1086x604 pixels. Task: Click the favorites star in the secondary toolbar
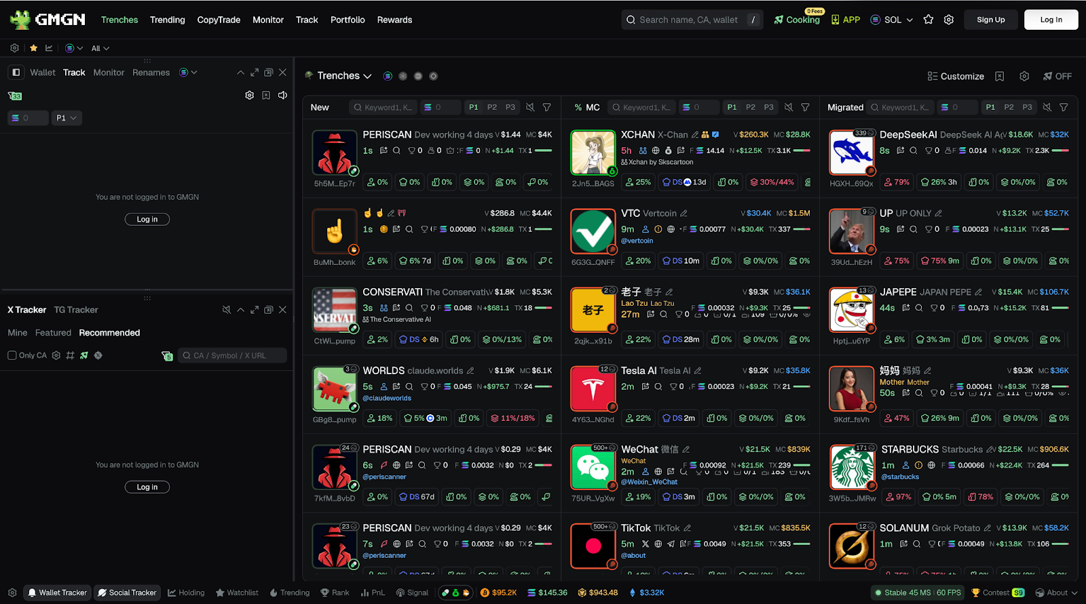(x=33, y=48)
